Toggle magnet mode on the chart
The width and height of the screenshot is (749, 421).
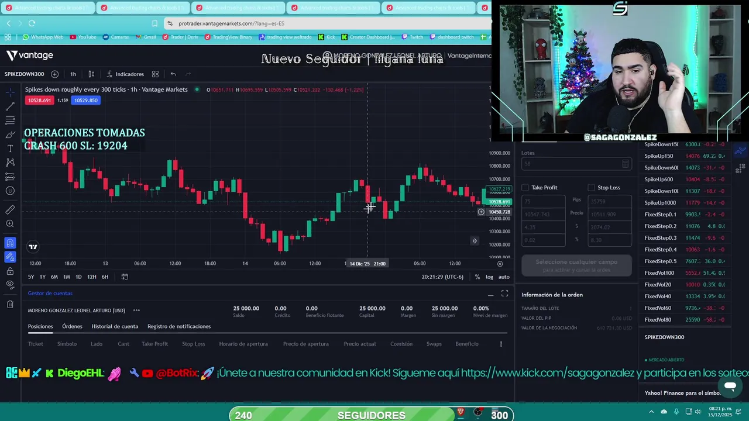point(10,243)
